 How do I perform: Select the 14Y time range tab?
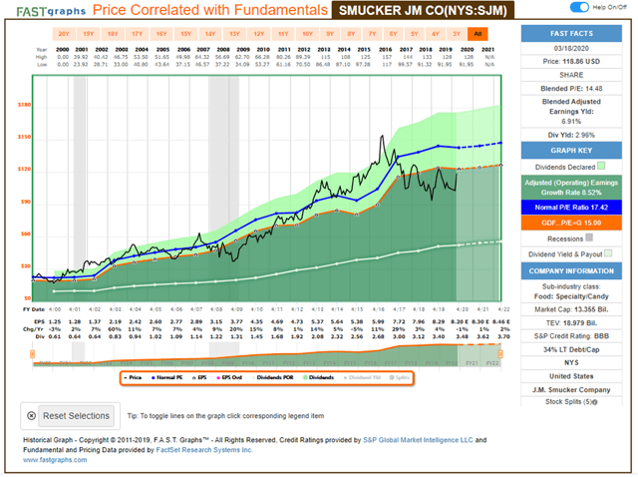(x=210, y=34)
